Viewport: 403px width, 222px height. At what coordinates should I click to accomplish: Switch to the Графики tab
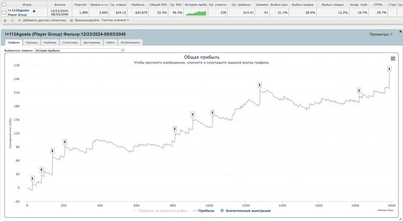(14, 43)
